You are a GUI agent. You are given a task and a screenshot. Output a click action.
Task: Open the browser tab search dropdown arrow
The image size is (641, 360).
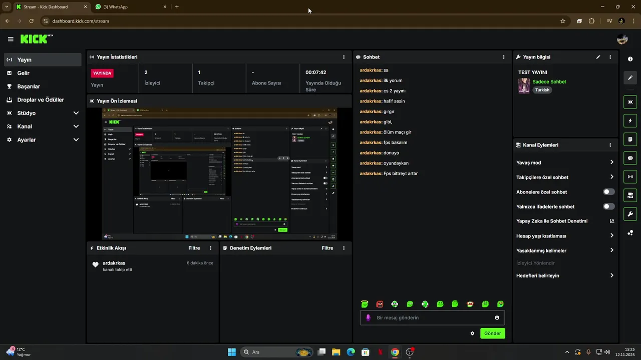point(6,6)
